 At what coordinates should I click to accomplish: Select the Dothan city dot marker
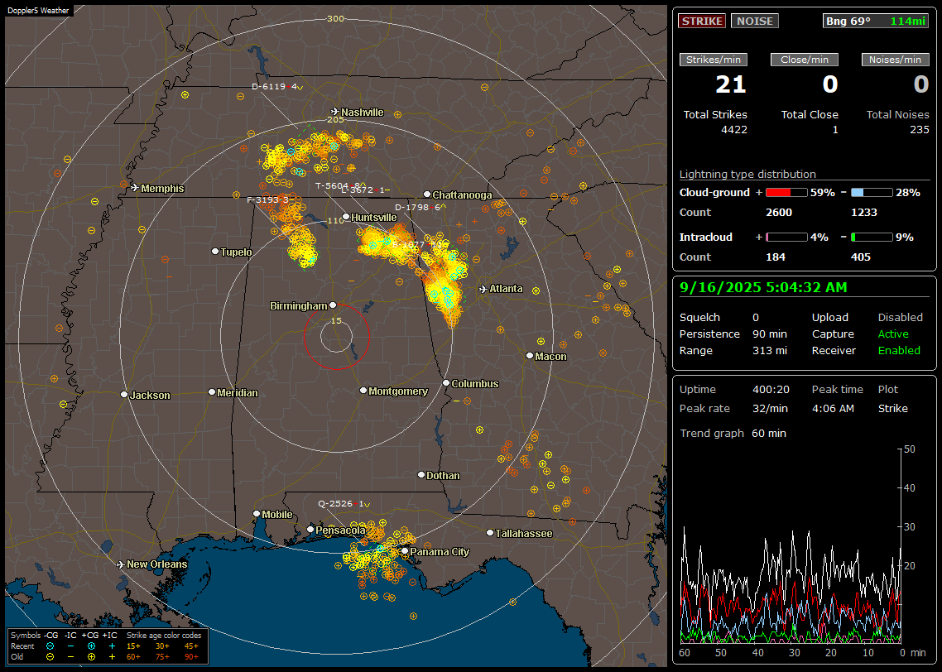click(x=421, y=474)
